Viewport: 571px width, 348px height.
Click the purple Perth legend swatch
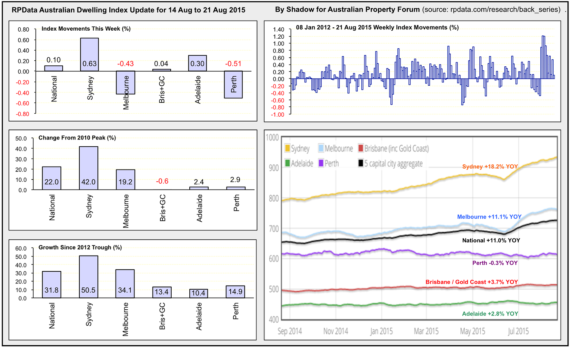(321, 163)
